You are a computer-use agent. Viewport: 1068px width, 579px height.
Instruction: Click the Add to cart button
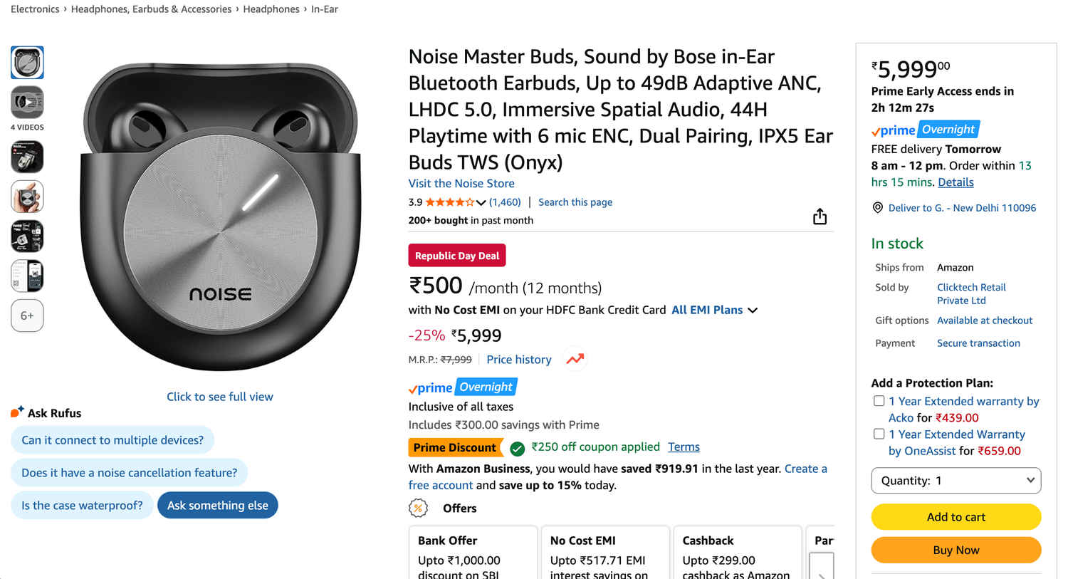[x=956, y=517]
